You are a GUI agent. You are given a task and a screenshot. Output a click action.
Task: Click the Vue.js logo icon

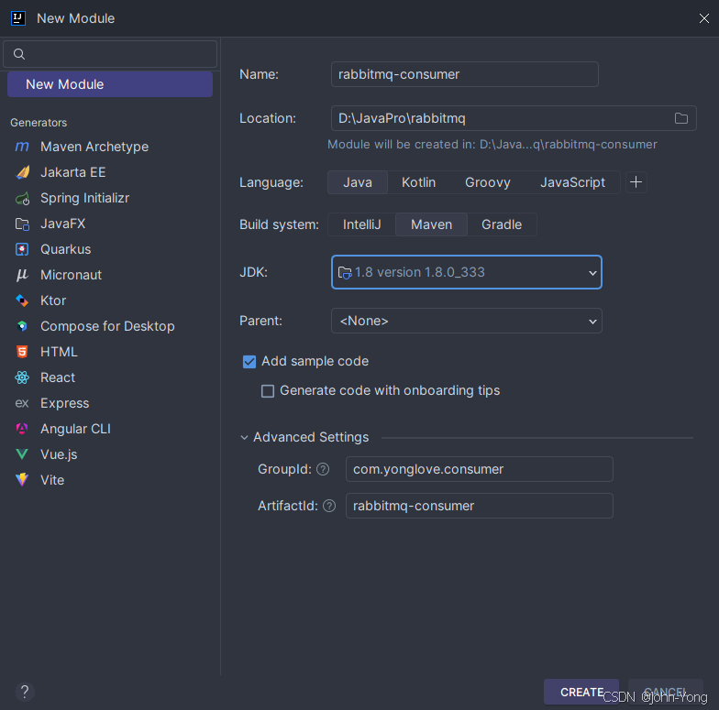22,454
